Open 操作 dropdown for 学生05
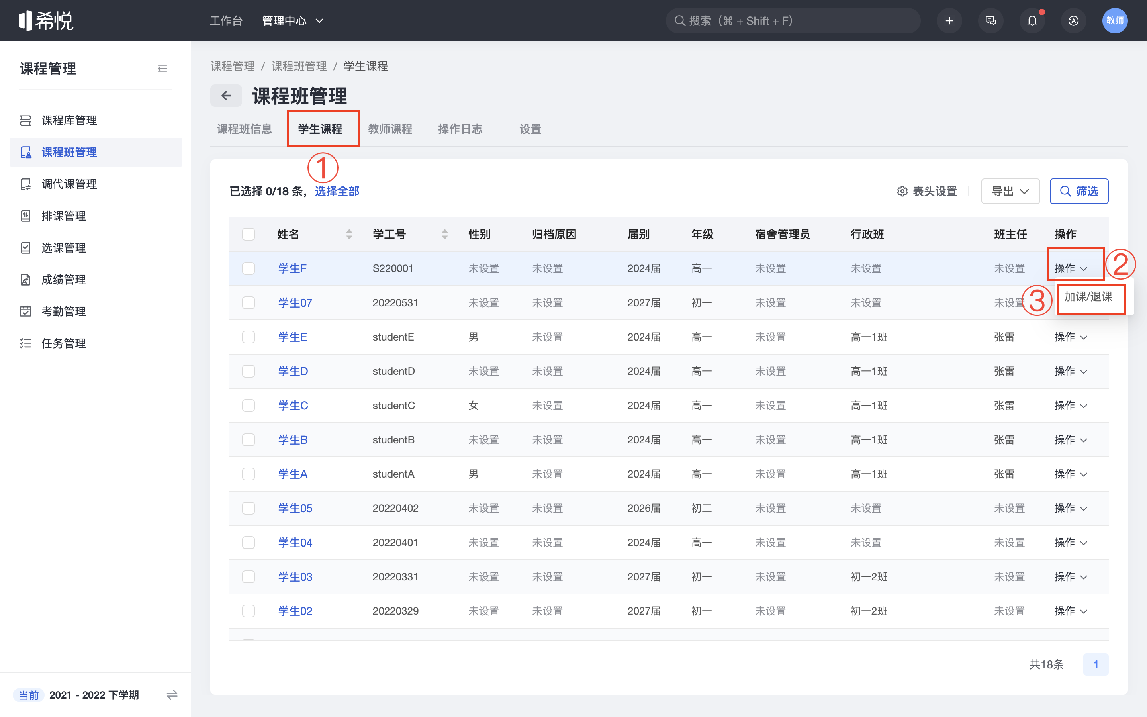 tap(1071, 508)
